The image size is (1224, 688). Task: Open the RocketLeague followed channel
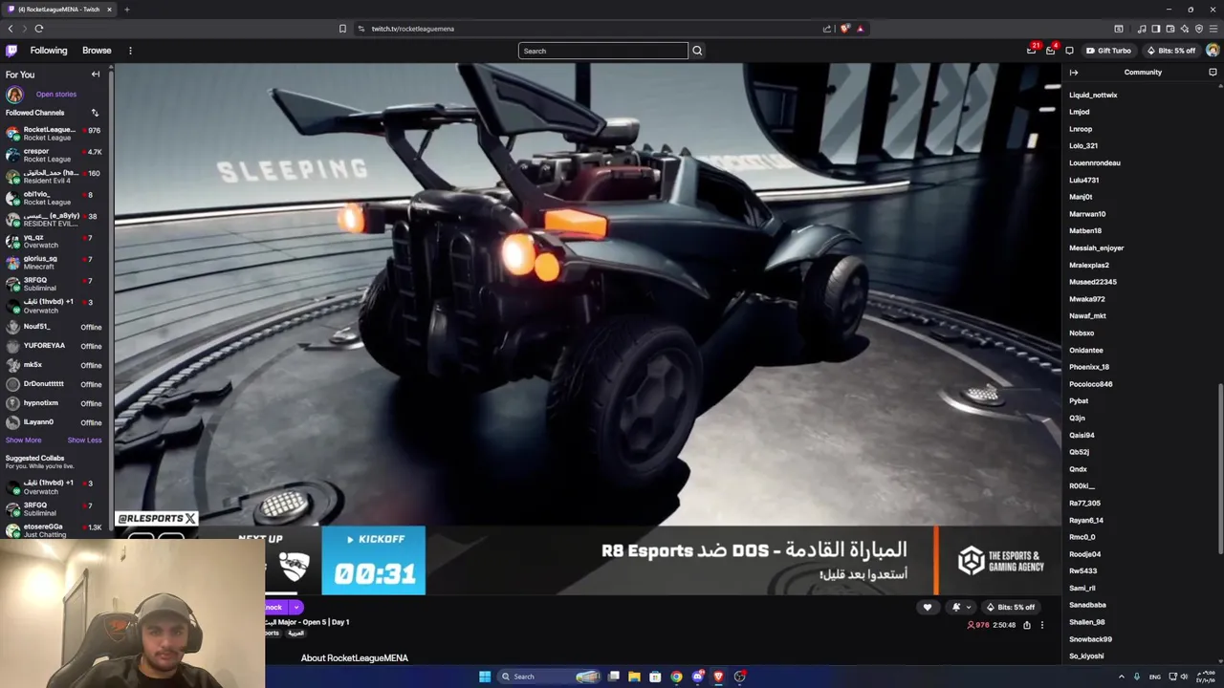point(54,133)
